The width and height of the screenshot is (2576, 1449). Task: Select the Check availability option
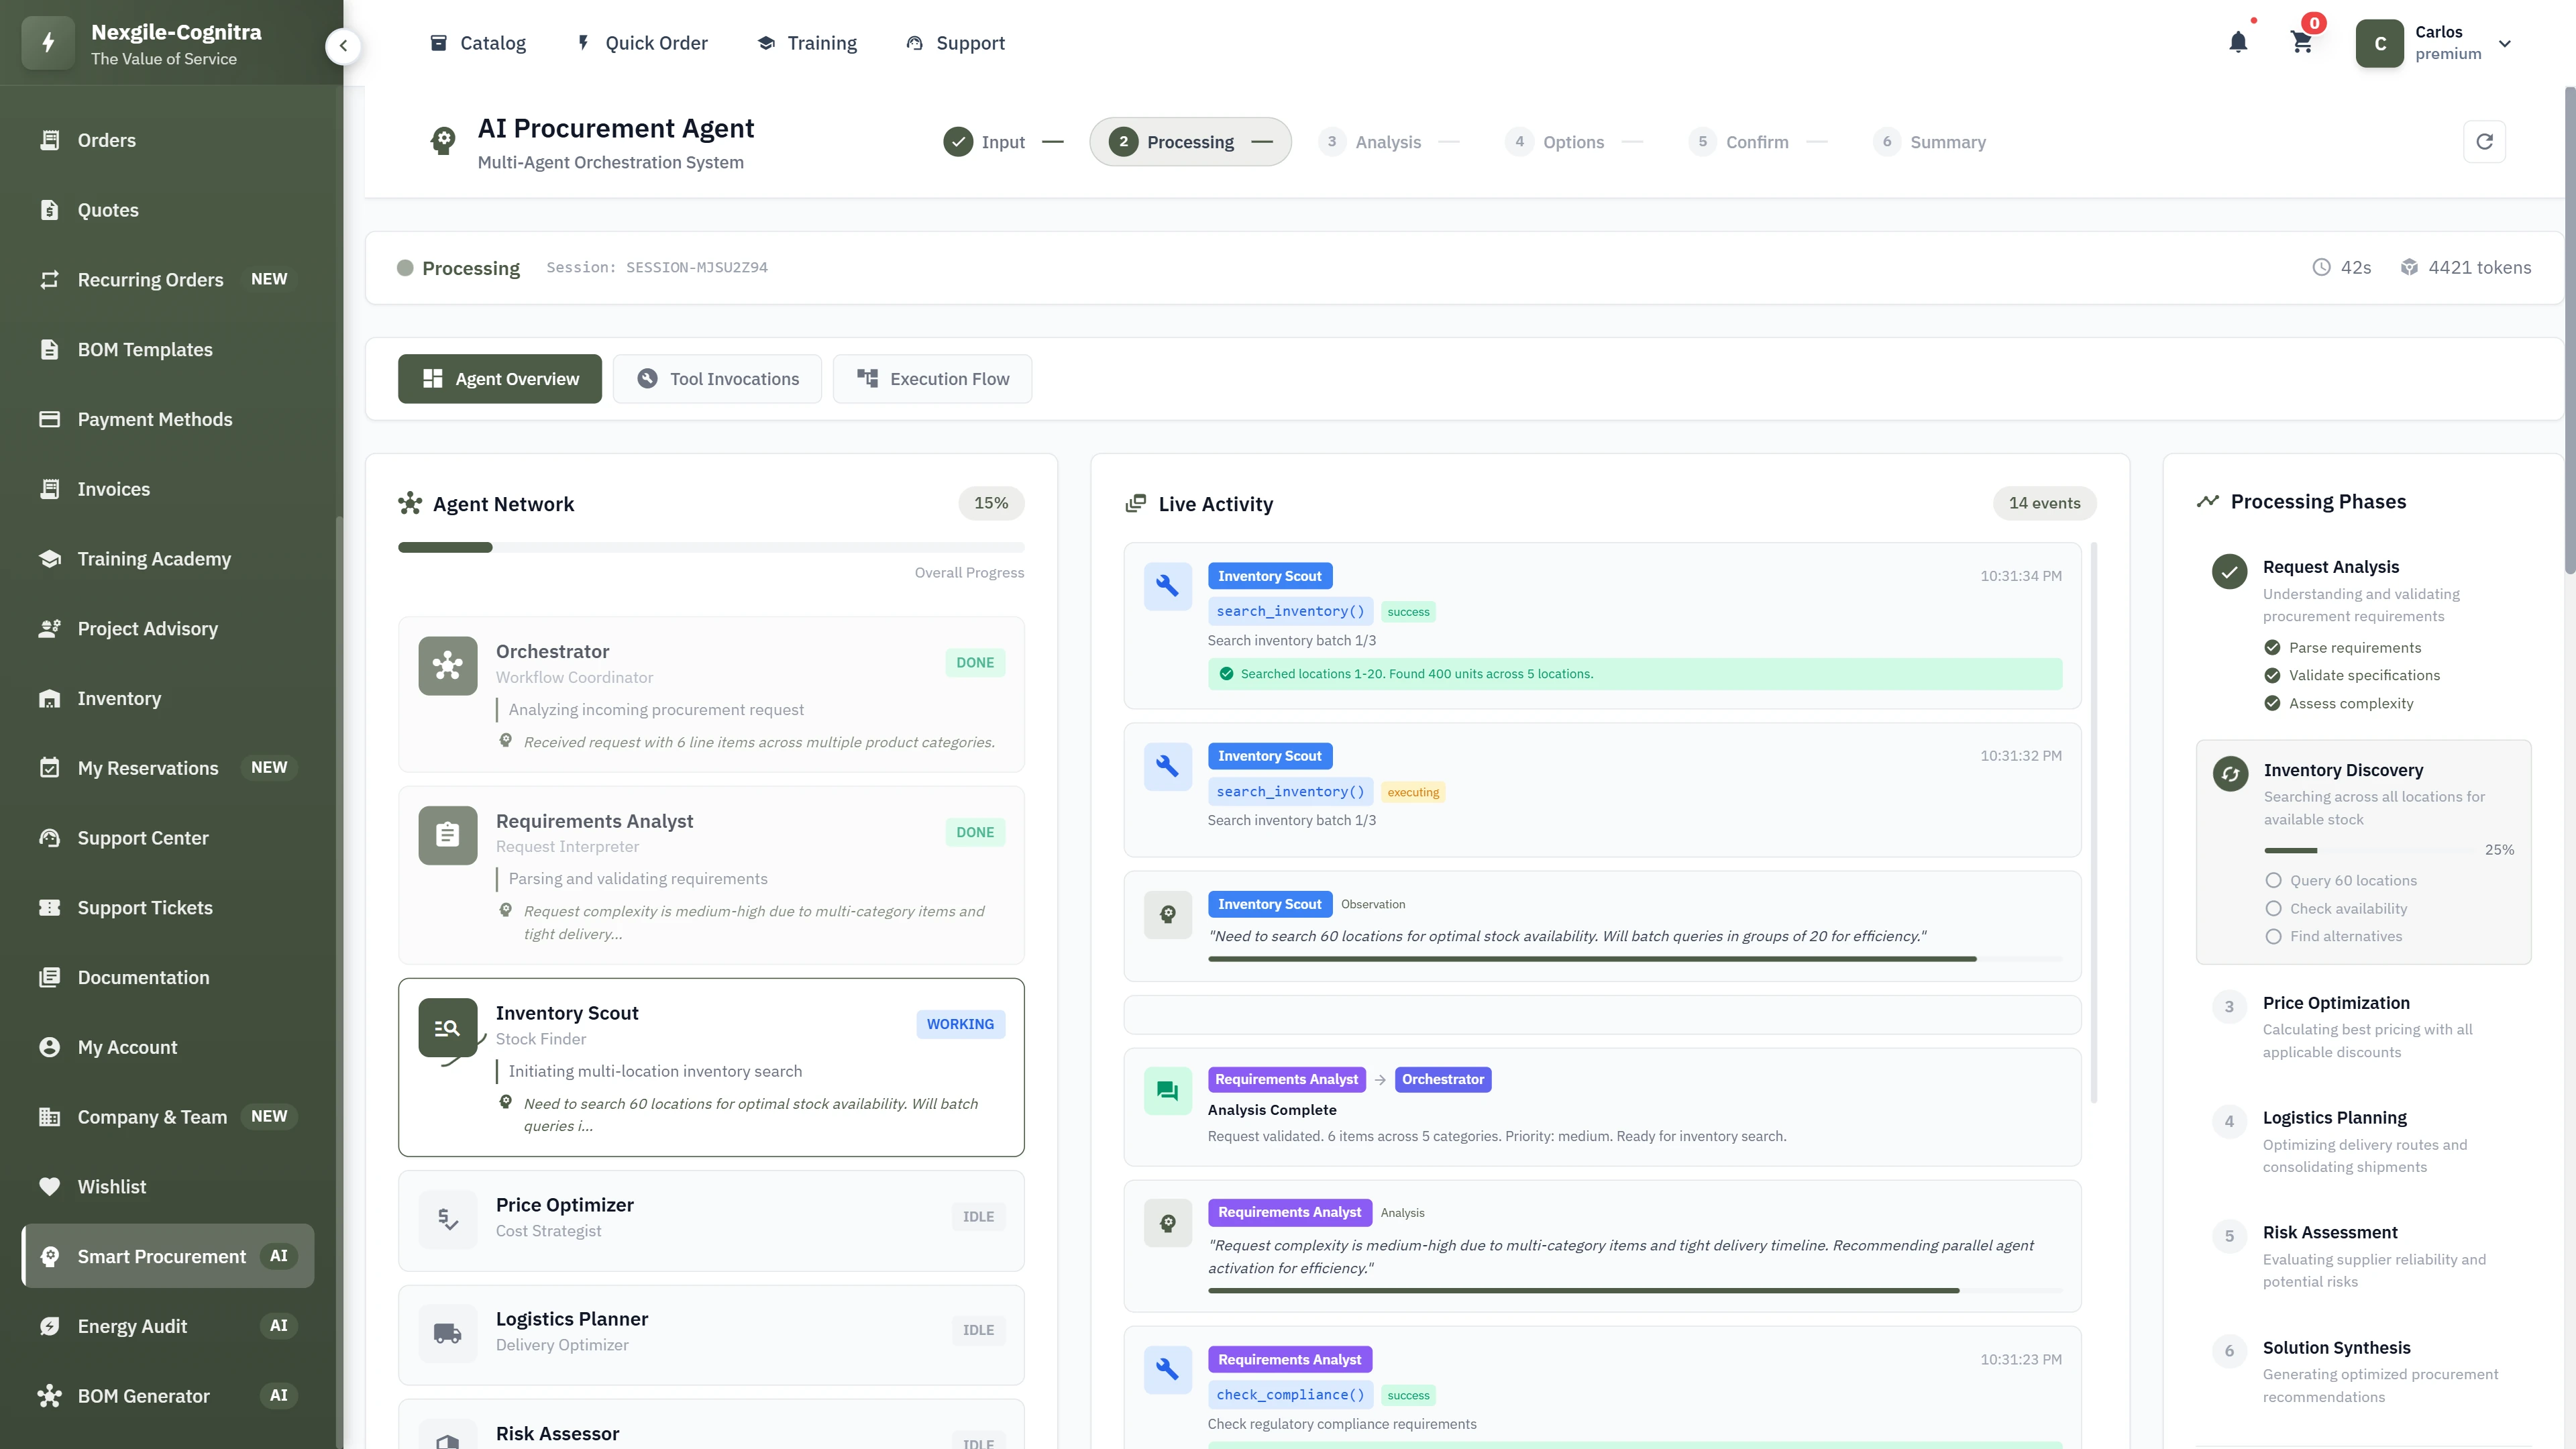(x=2274, y=908)
